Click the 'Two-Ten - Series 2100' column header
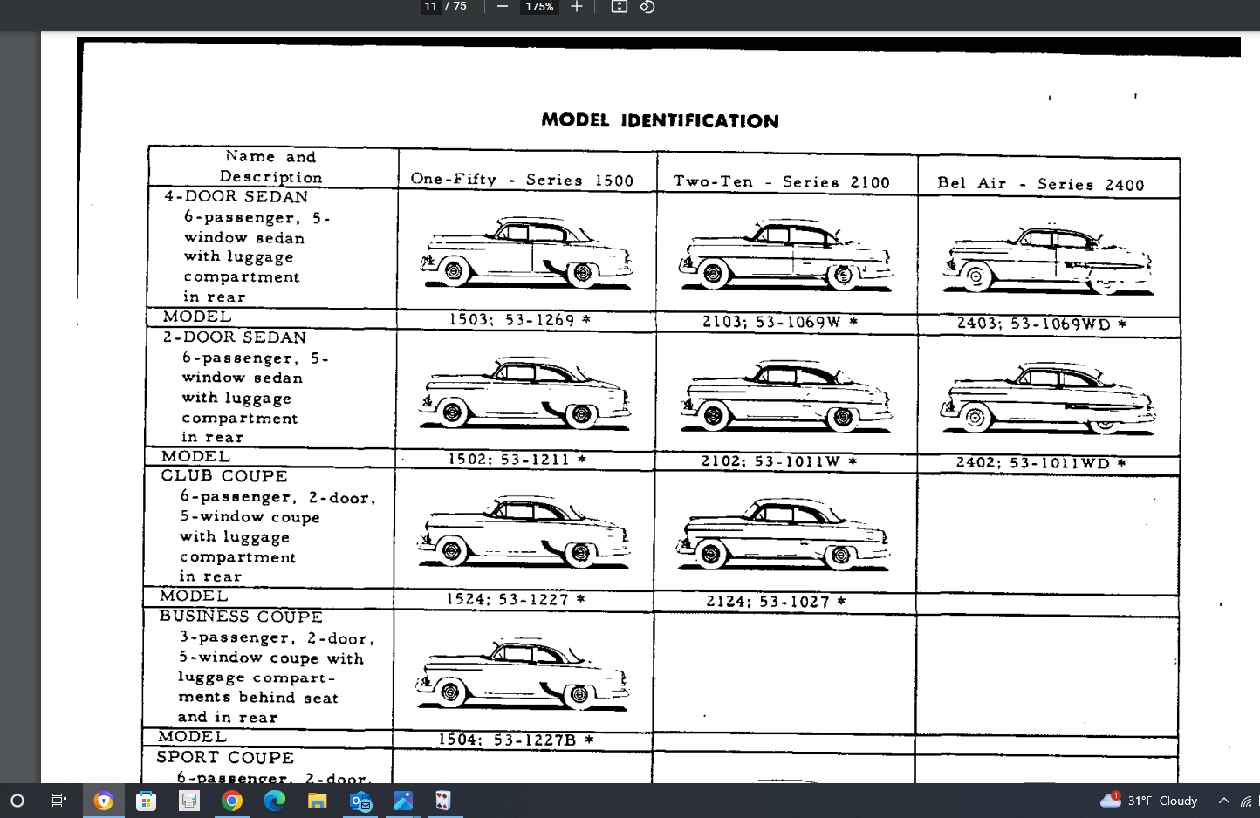The image size is (1260, 818). coord(782,181)
